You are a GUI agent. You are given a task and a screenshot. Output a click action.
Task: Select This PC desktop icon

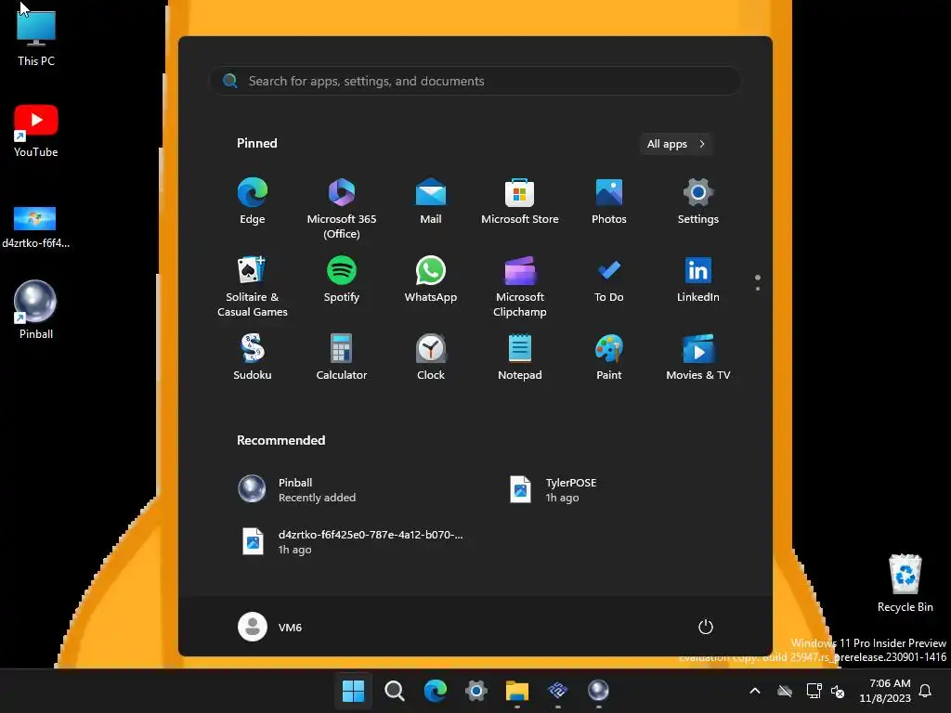click(x=36, y=37)
